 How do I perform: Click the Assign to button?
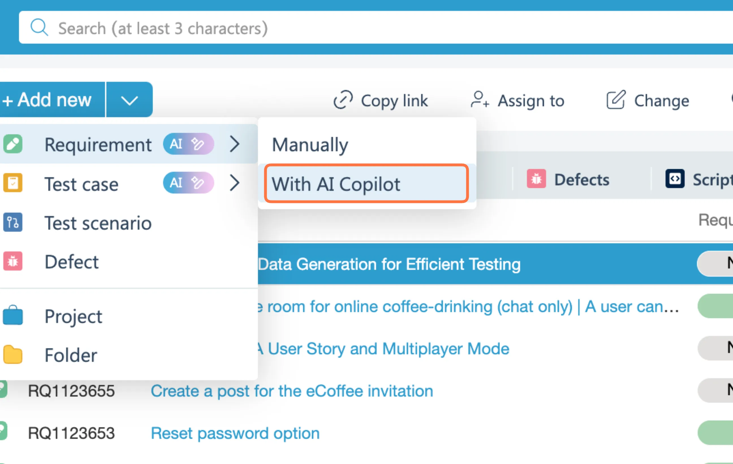pyautogui.click(x=518, y=100)
